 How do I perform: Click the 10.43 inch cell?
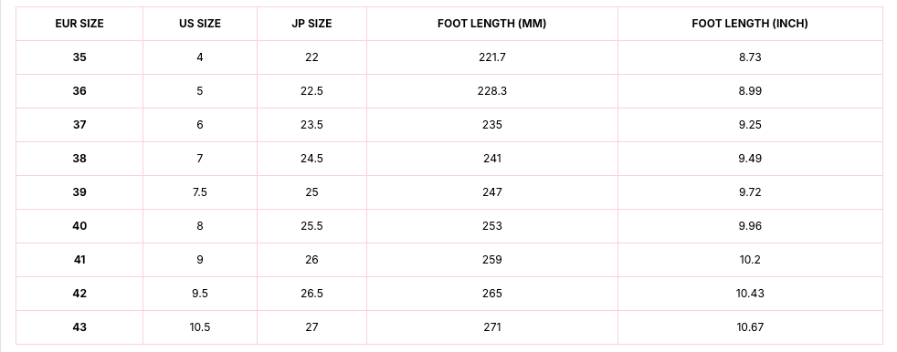tap(750, 293)
